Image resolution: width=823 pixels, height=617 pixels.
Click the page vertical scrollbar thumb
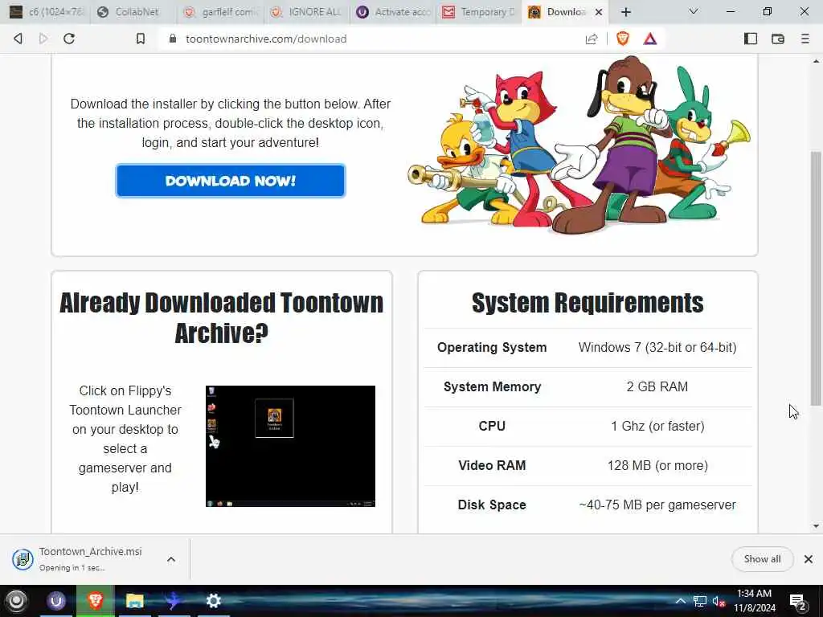(816, 278)
